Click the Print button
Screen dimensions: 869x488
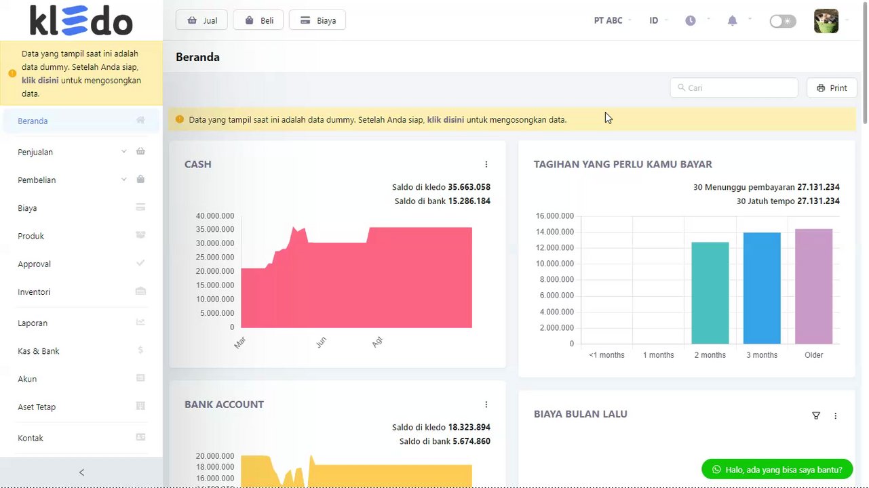(832, 88)
